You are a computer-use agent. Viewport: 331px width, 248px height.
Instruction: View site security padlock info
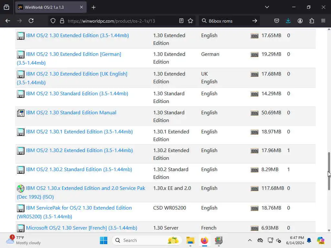click(62, 21)
